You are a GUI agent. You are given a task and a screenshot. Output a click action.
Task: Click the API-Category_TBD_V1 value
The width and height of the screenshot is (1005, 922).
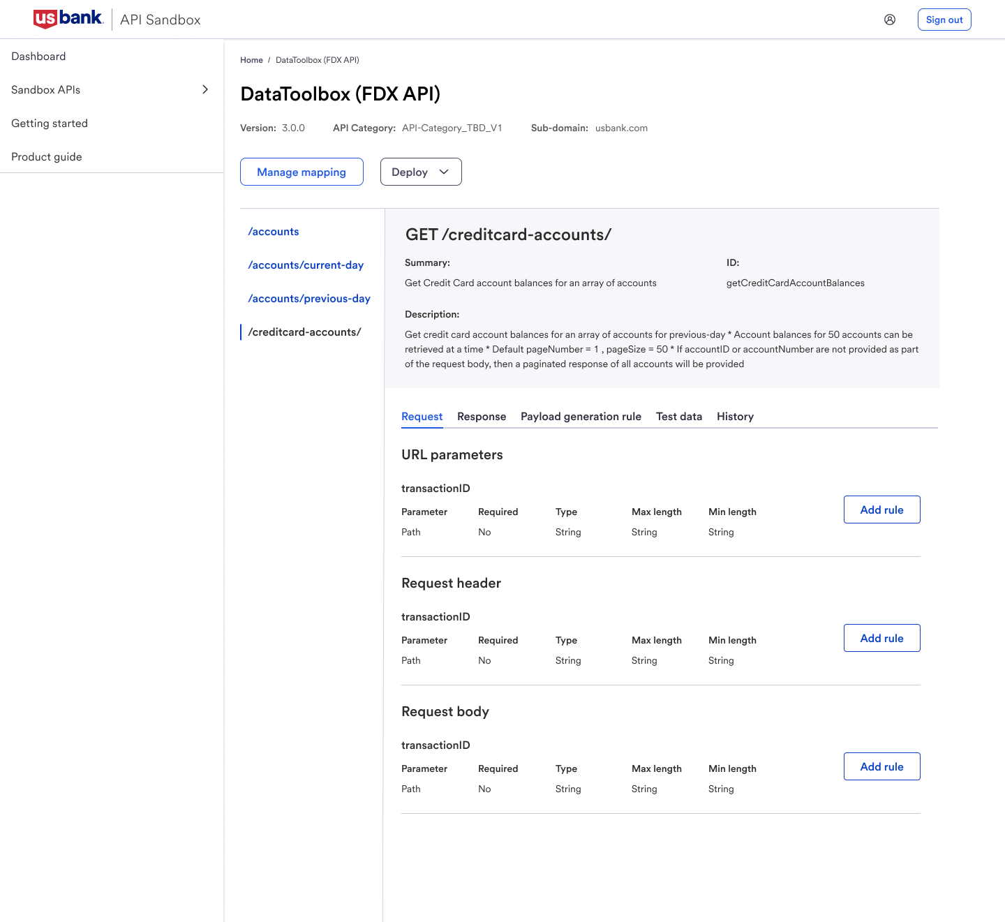452,128
